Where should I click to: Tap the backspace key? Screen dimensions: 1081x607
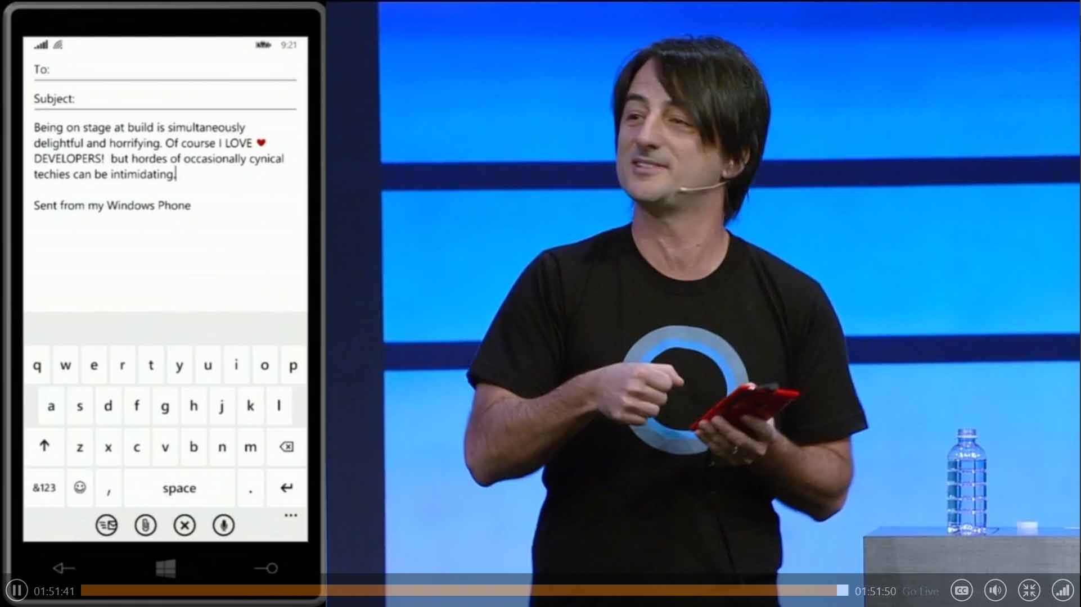tap(286, 446)
